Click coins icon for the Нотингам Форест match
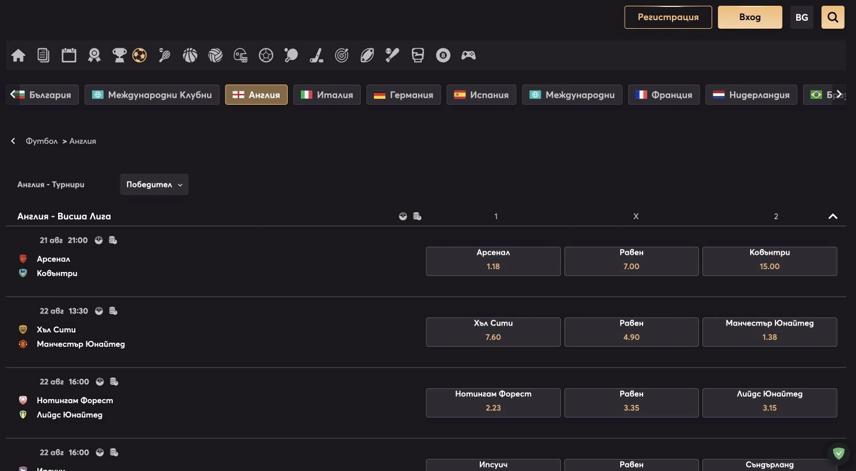 [x=114, y=382]
